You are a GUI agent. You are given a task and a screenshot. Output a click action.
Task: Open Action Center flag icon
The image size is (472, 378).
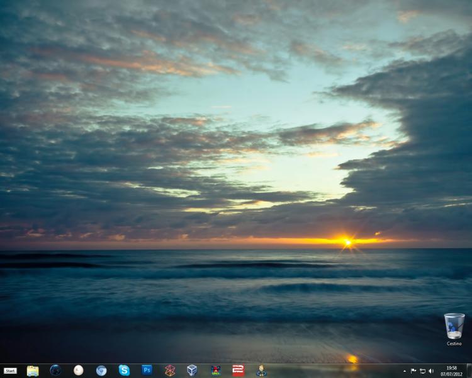(x=413, y=371)
